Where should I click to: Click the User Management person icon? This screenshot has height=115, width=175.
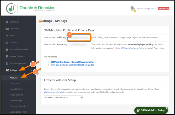[7, 63]
